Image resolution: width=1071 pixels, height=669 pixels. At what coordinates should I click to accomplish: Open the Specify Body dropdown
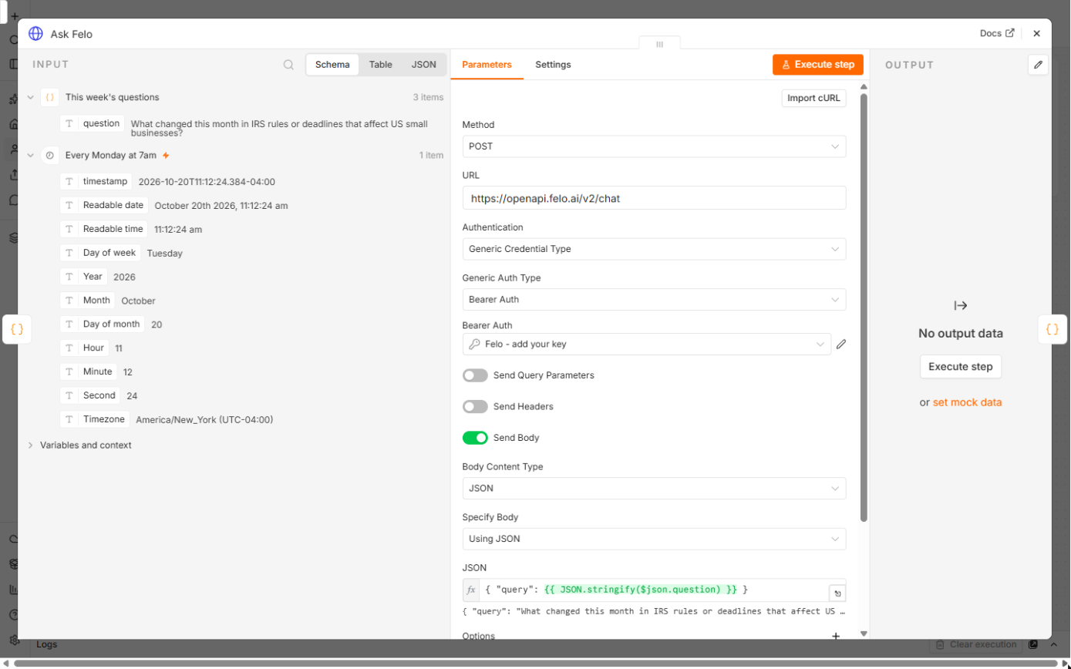[654, 539]
